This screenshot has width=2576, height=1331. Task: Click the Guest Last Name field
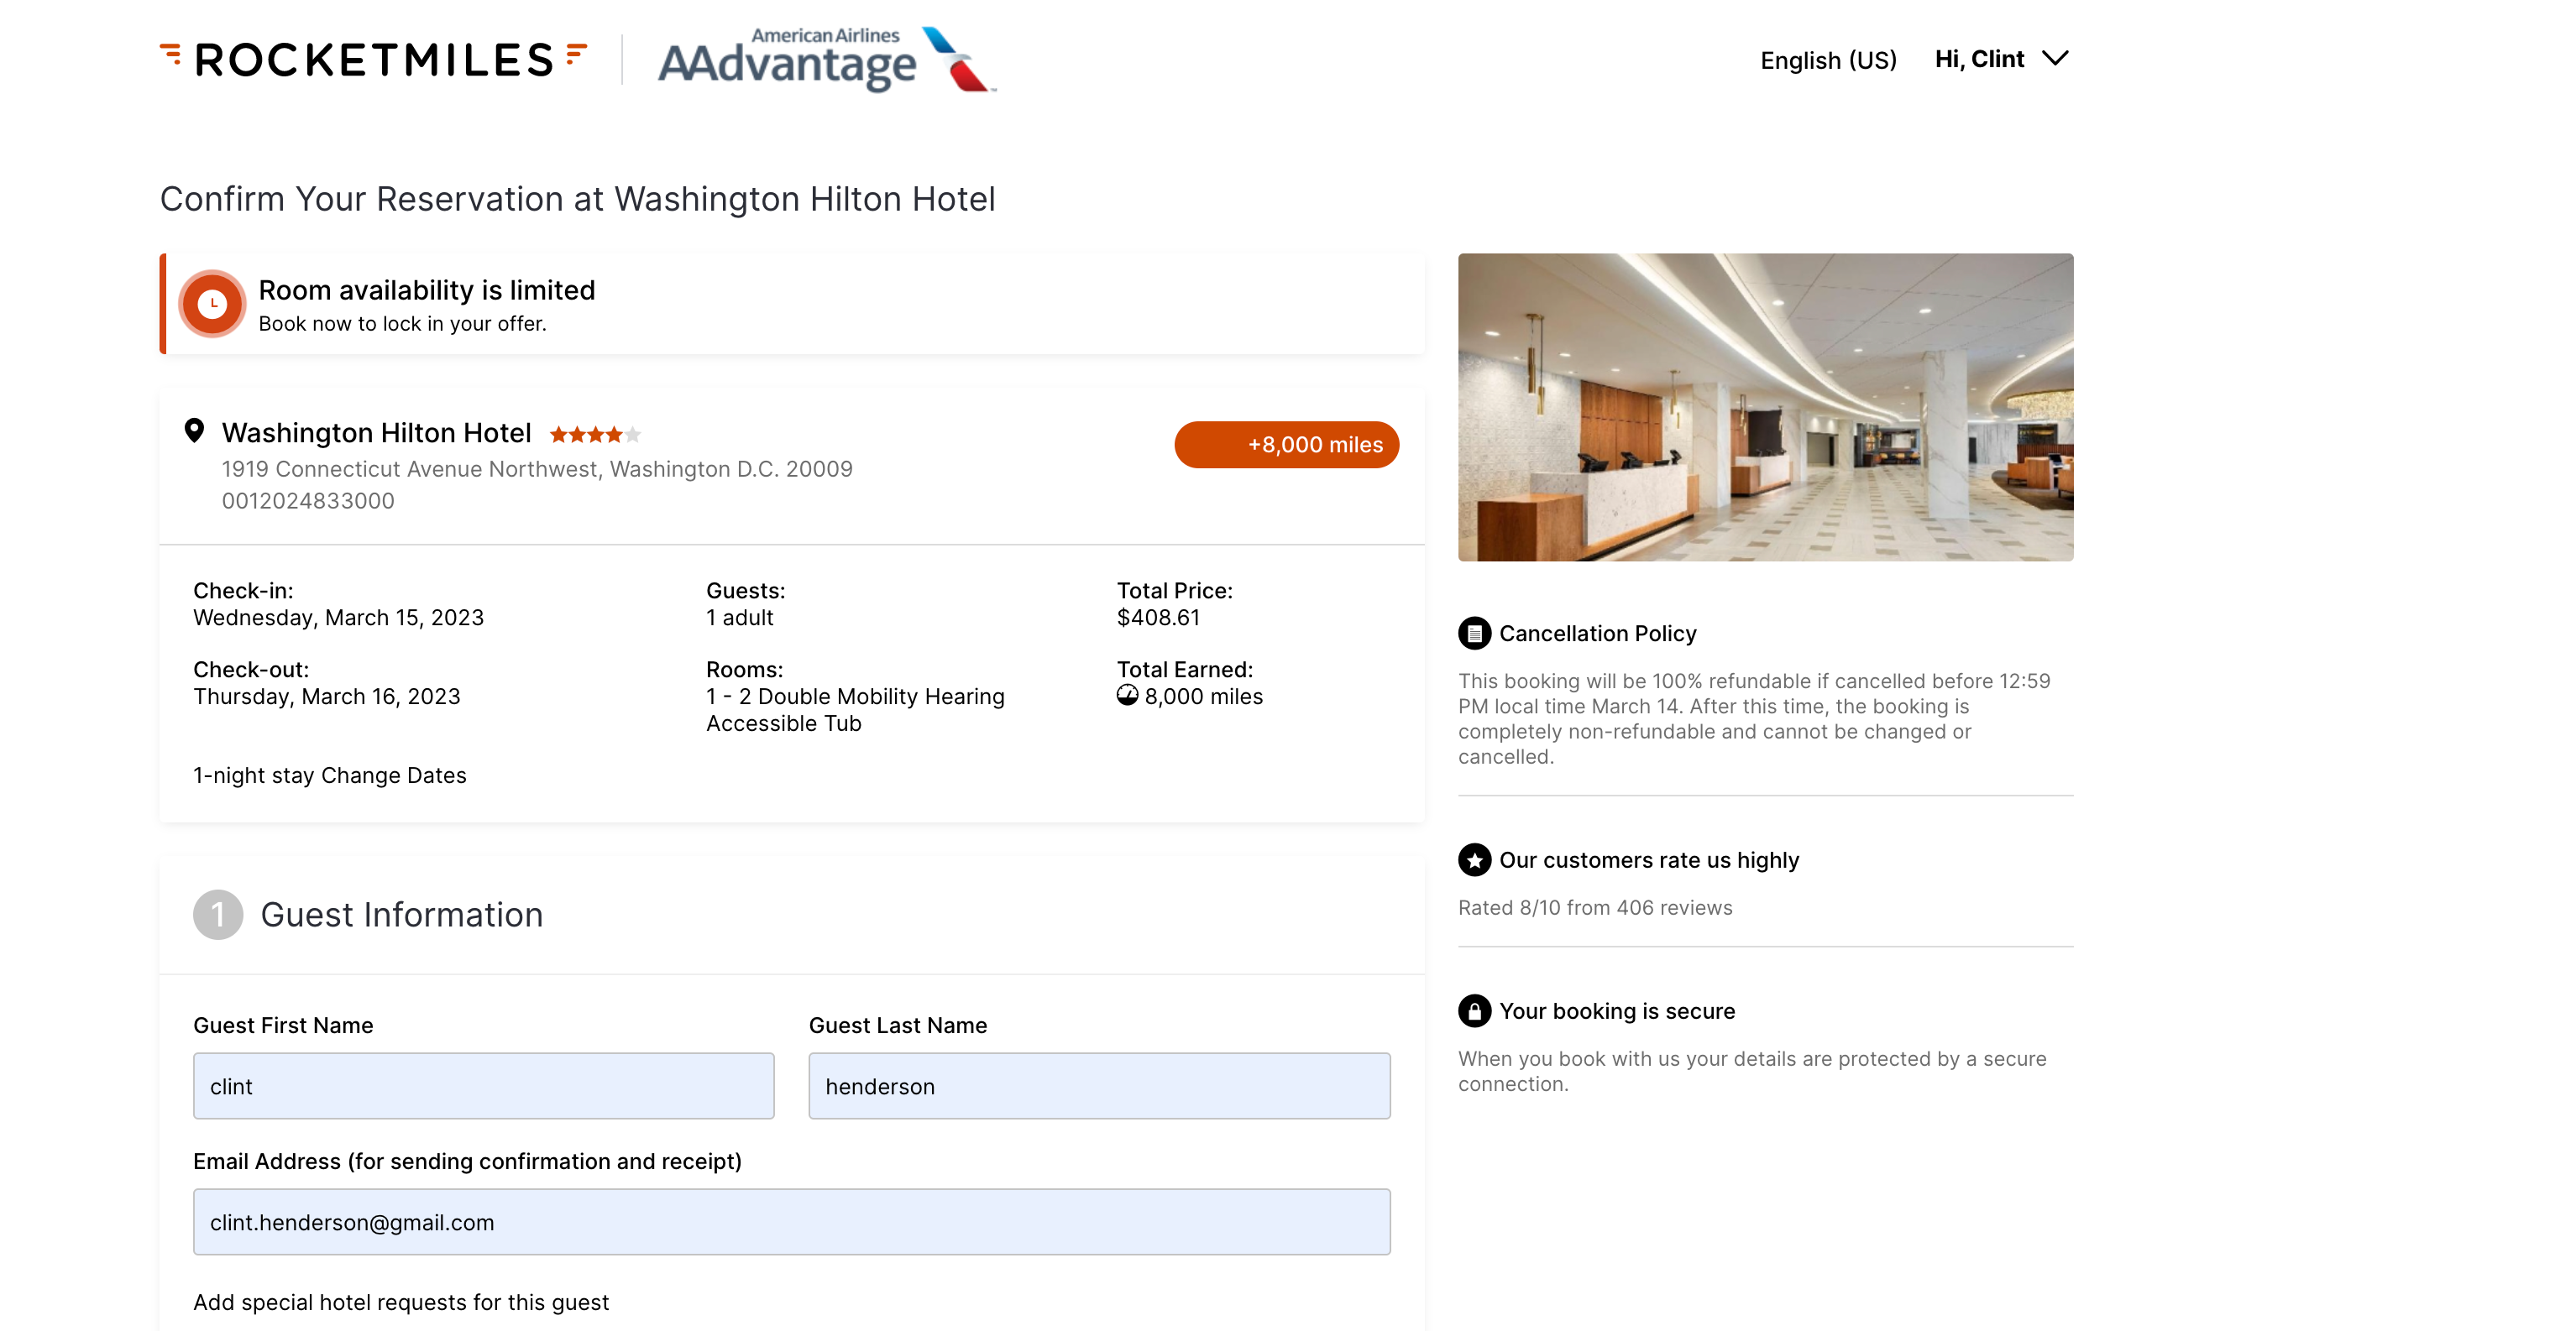(1098, 1086)
